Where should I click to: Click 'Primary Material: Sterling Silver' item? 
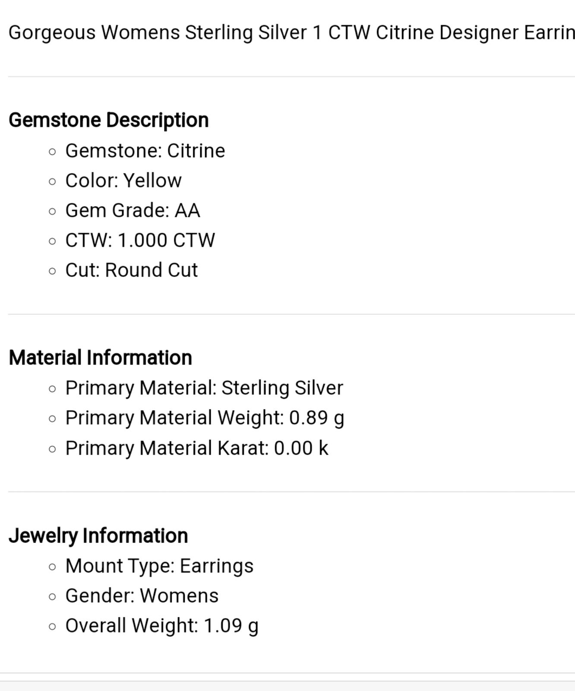[x=204, y=388]
